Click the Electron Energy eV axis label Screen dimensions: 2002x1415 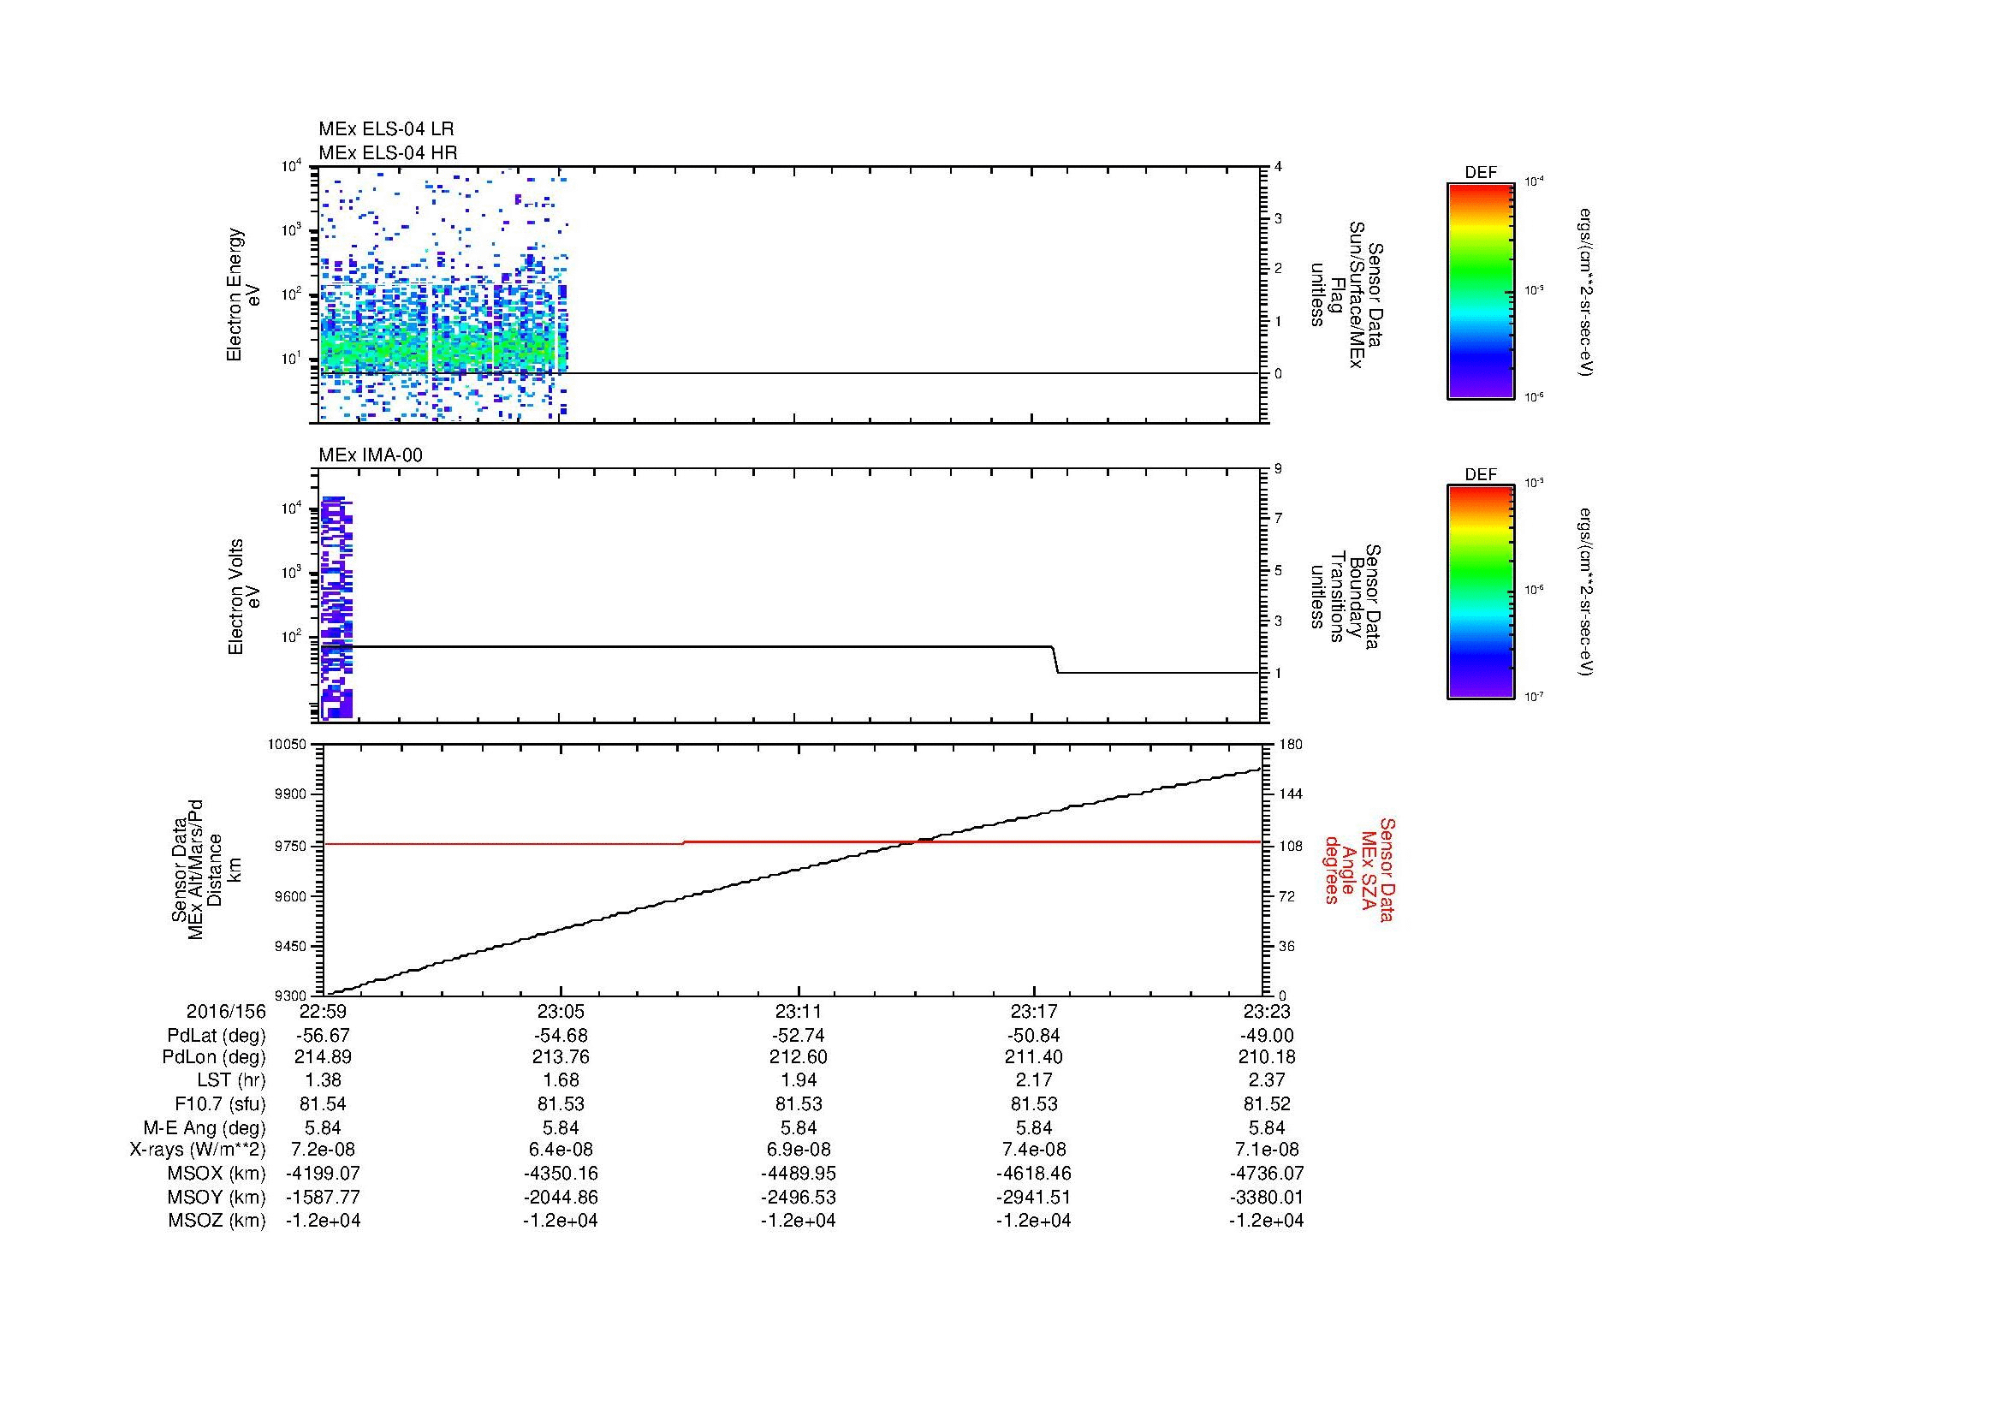pos(243,294)
